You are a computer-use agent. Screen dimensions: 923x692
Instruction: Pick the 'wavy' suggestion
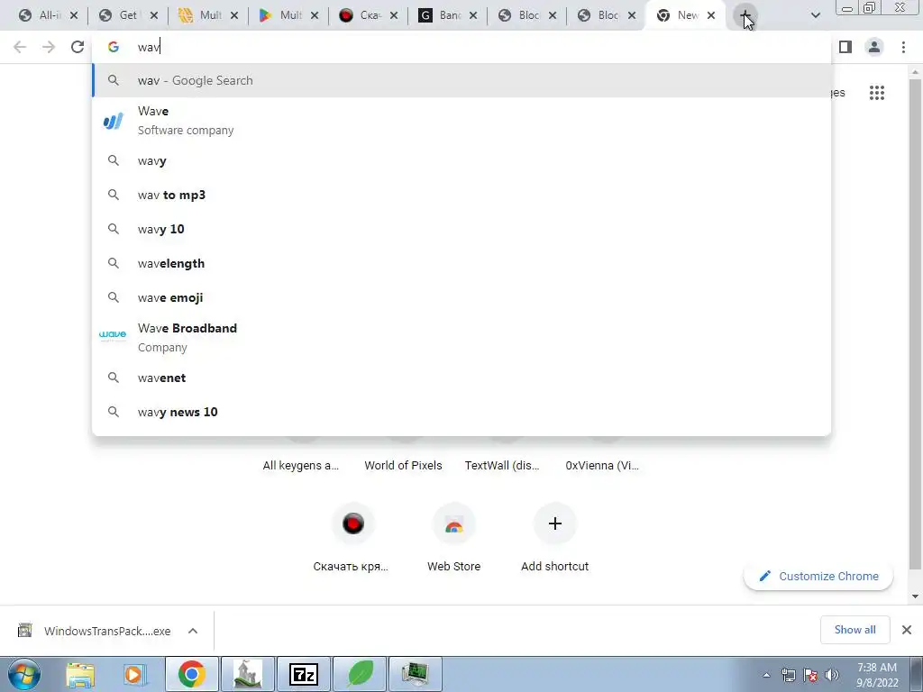(x=461, y=160)
